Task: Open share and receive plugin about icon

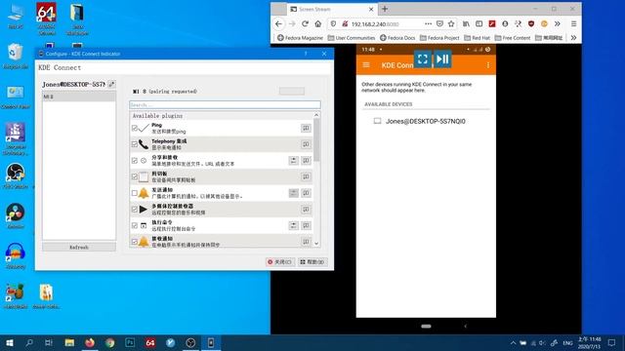Action: (306, 160)
